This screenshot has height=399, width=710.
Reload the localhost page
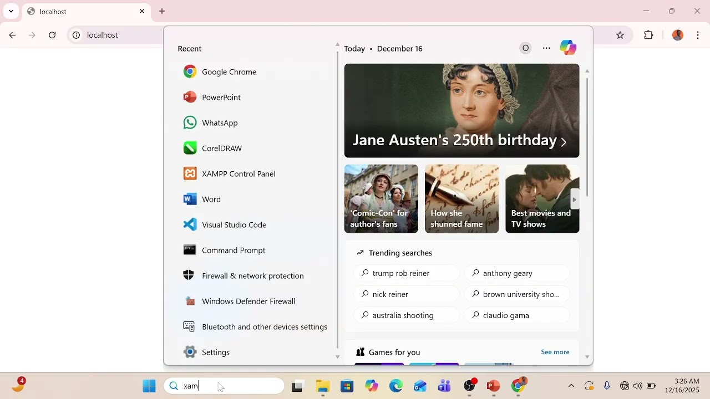pyautogui.click(x=52, y=35)
